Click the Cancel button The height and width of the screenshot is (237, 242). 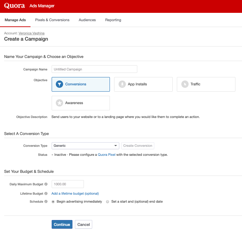point(84,224)
